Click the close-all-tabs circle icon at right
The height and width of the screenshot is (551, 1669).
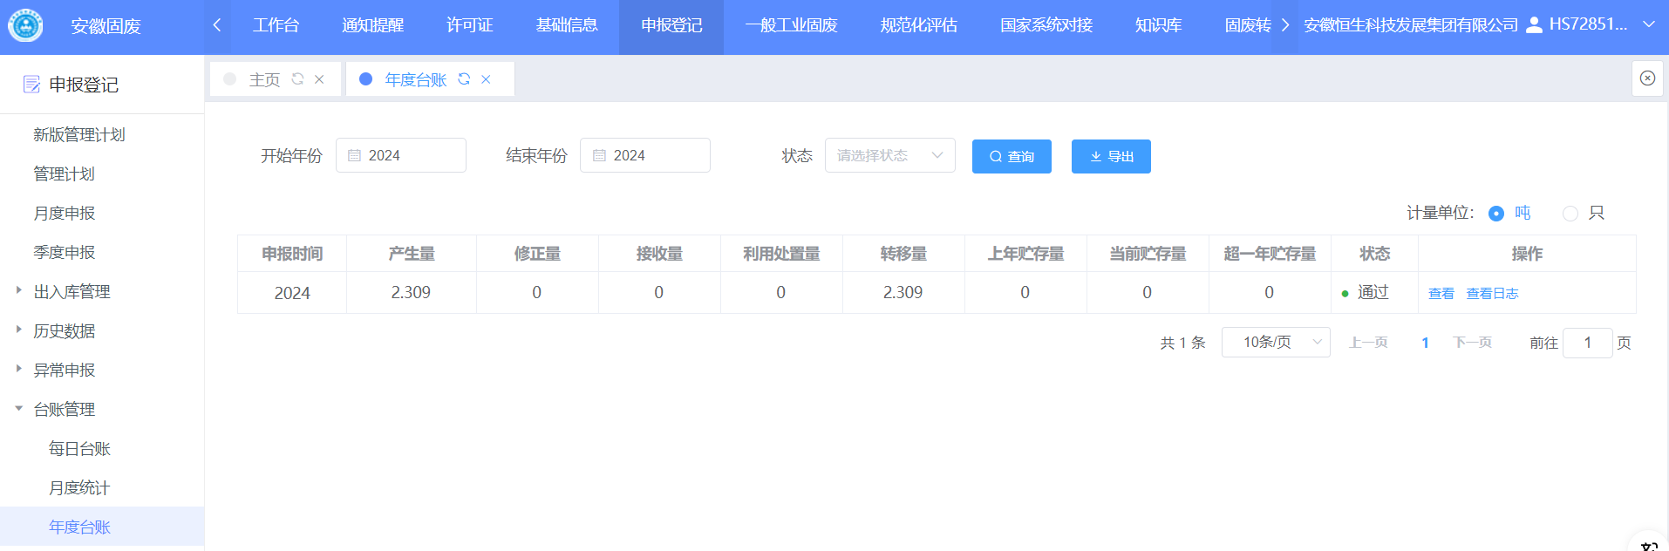(x=1647, y=78)
